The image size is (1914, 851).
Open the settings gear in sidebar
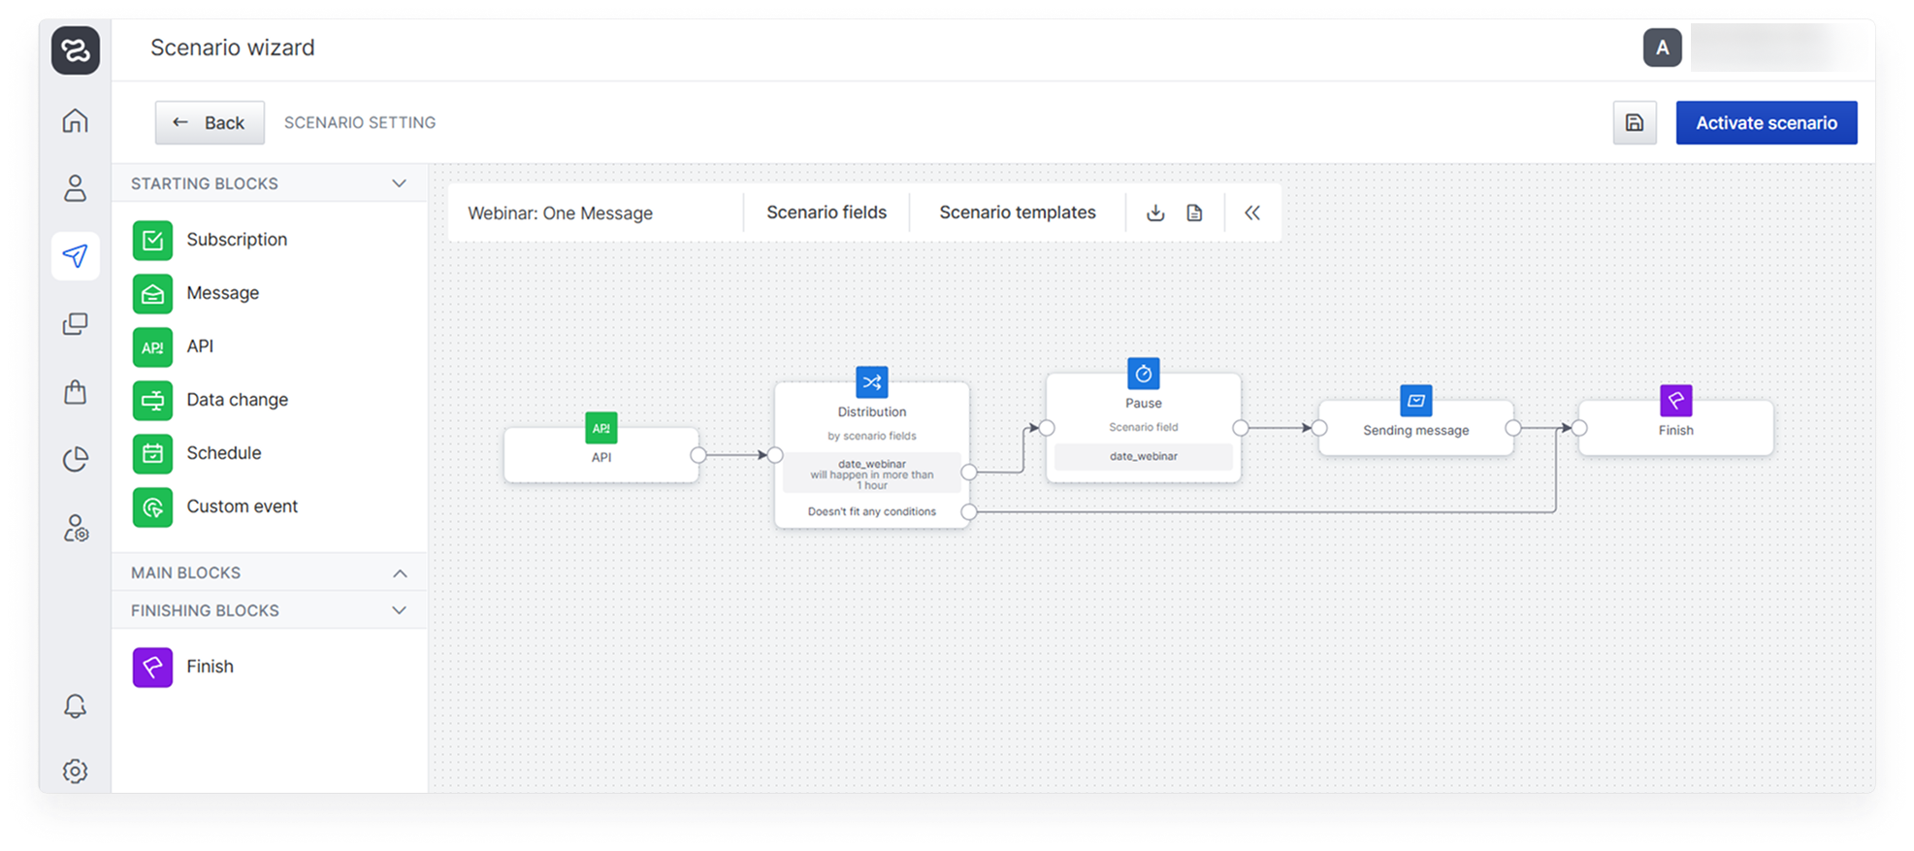pyautogui.click(x=75, y=770)
